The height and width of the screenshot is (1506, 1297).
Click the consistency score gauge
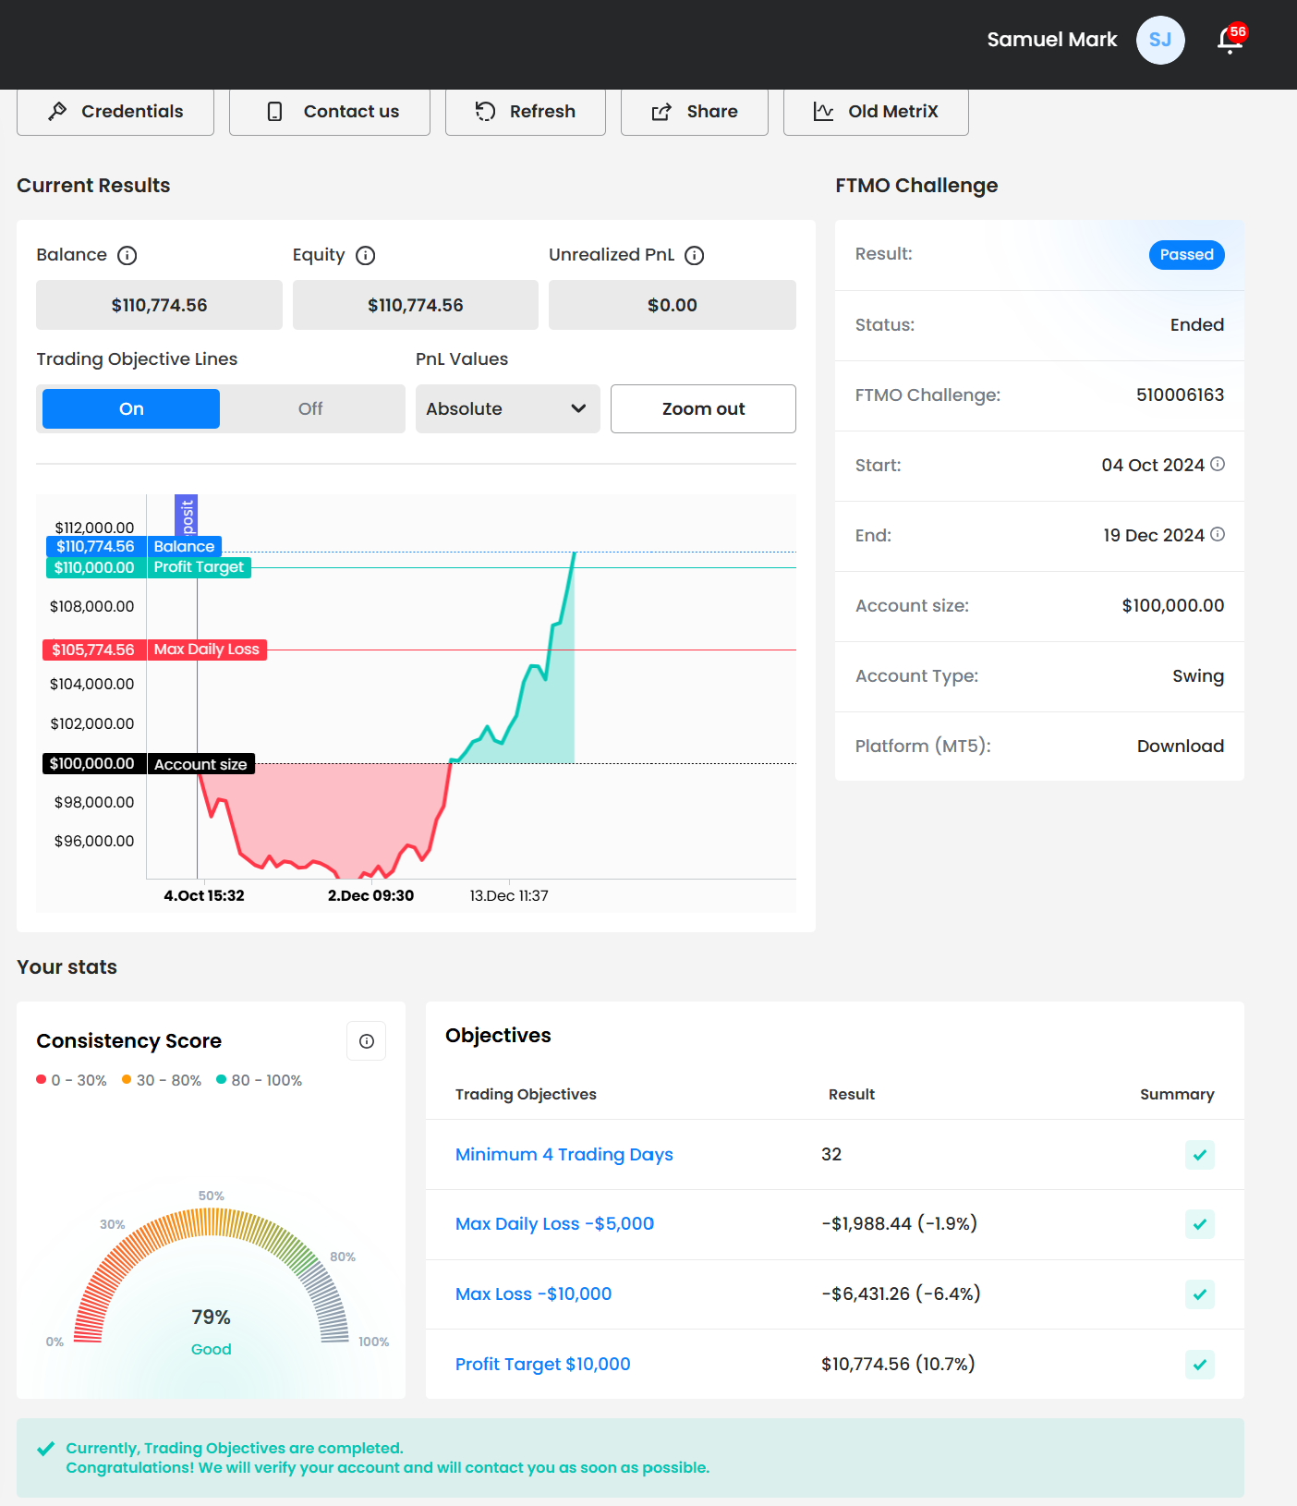pyautogui.click(x=212, y=1275)
